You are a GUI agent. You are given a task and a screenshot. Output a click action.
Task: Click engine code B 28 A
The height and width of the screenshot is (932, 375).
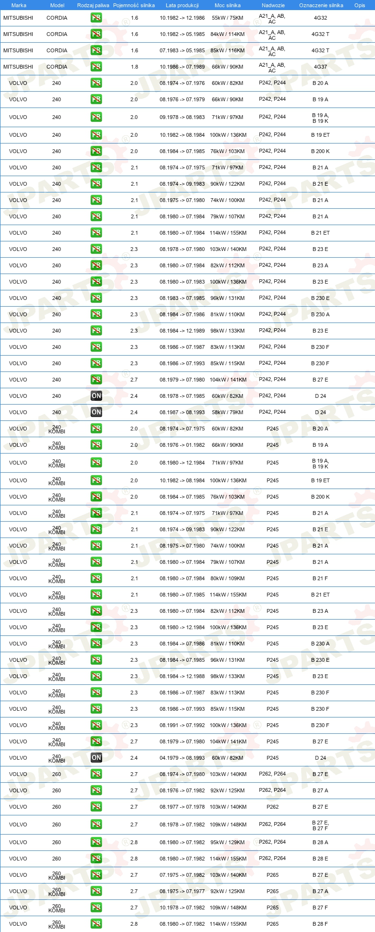(x=320, y=842)
